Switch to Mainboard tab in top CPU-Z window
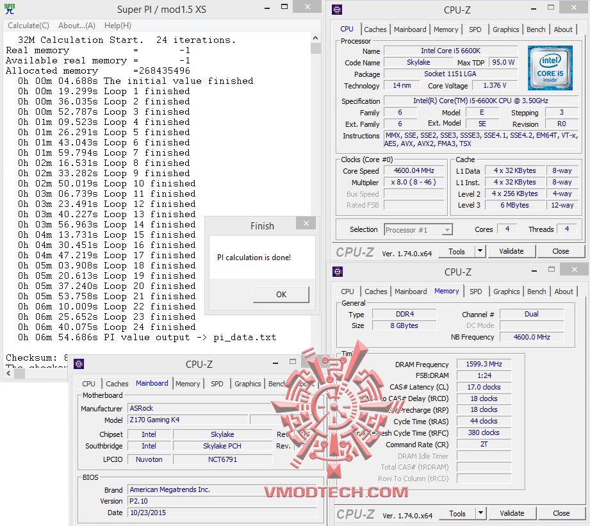This screenshot has height=526, width=590. point(410,29)
